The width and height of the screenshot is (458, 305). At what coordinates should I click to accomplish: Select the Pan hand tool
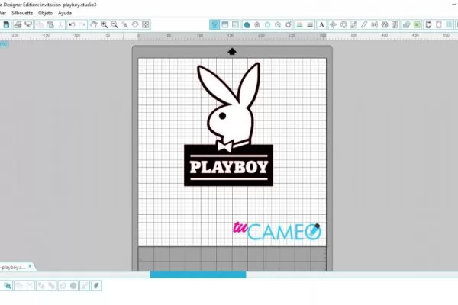(93, 25)
